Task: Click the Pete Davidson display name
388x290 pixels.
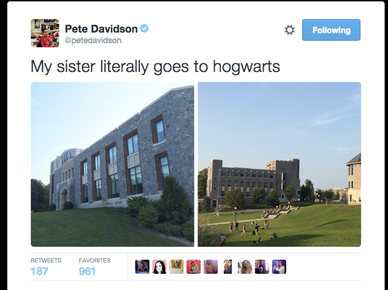Action: coord(101,29)
